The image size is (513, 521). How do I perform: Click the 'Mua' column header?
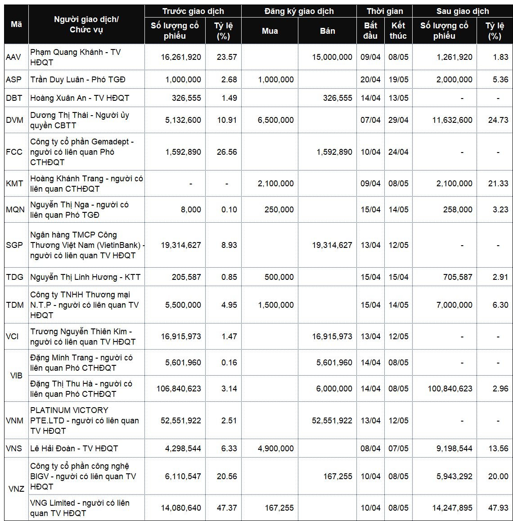click(270, 31)
